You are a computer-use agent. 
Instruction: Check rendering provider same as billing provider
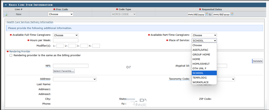(11, 55)
